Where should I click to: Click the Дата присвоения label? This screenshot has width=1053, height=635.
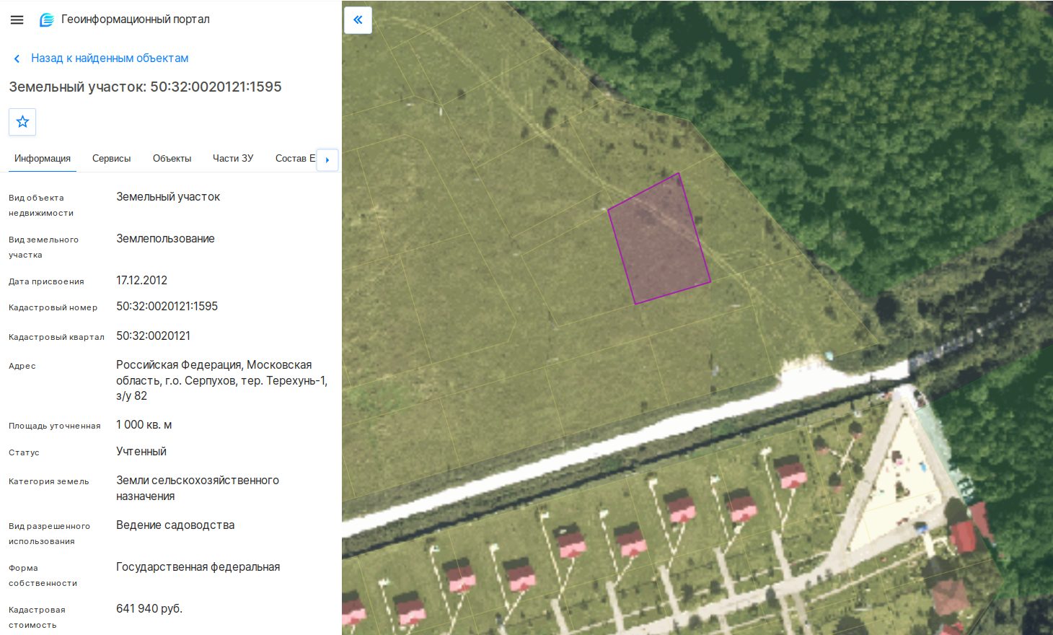point(46,282)
